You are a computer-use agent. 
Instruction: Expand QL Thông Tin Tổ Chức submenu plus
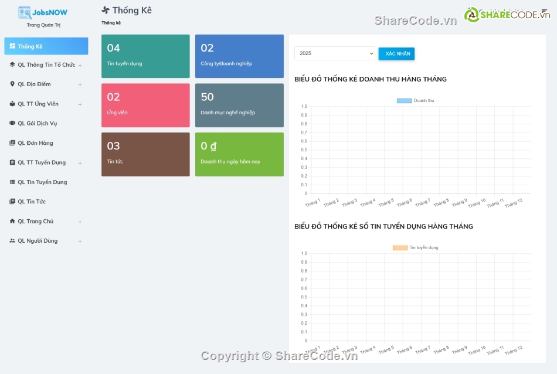[80, 65]
